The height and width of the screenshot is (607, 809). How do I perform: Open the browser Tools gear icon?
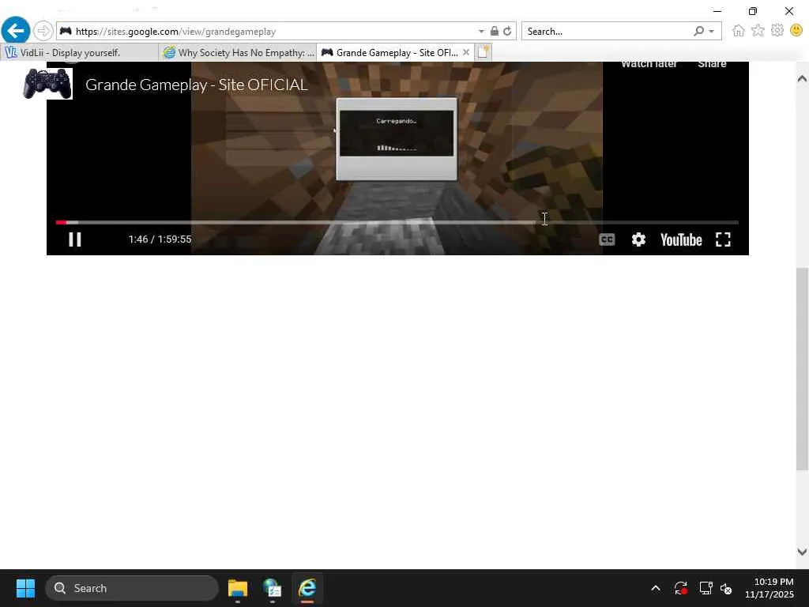coord(777,31)
